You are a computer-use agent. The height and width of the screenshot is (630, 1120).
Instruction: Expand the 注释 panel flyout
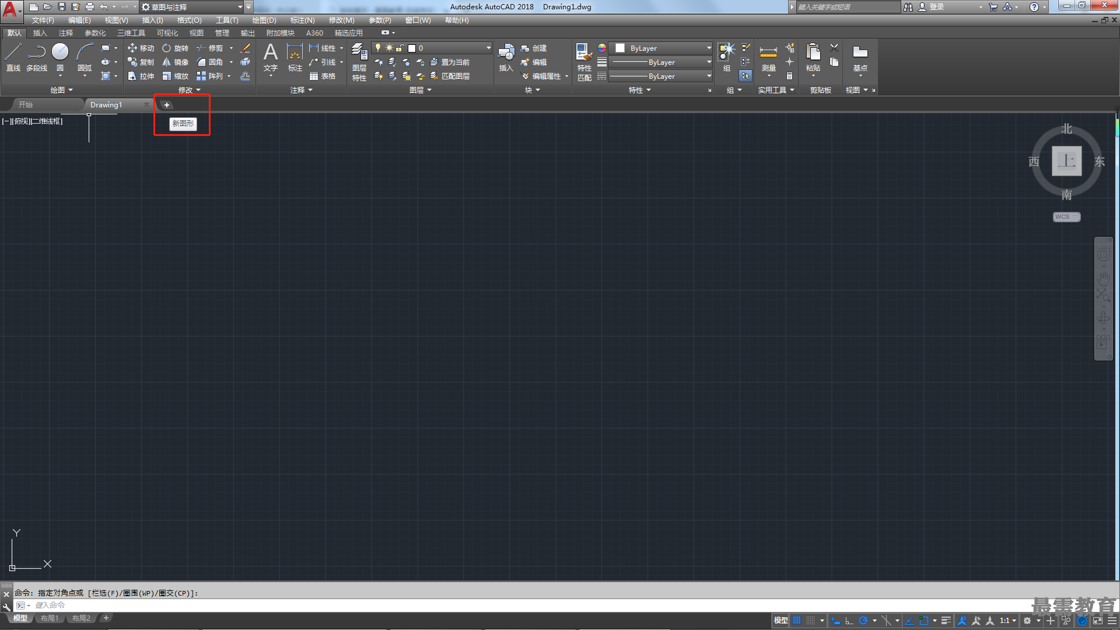(302, 90)
